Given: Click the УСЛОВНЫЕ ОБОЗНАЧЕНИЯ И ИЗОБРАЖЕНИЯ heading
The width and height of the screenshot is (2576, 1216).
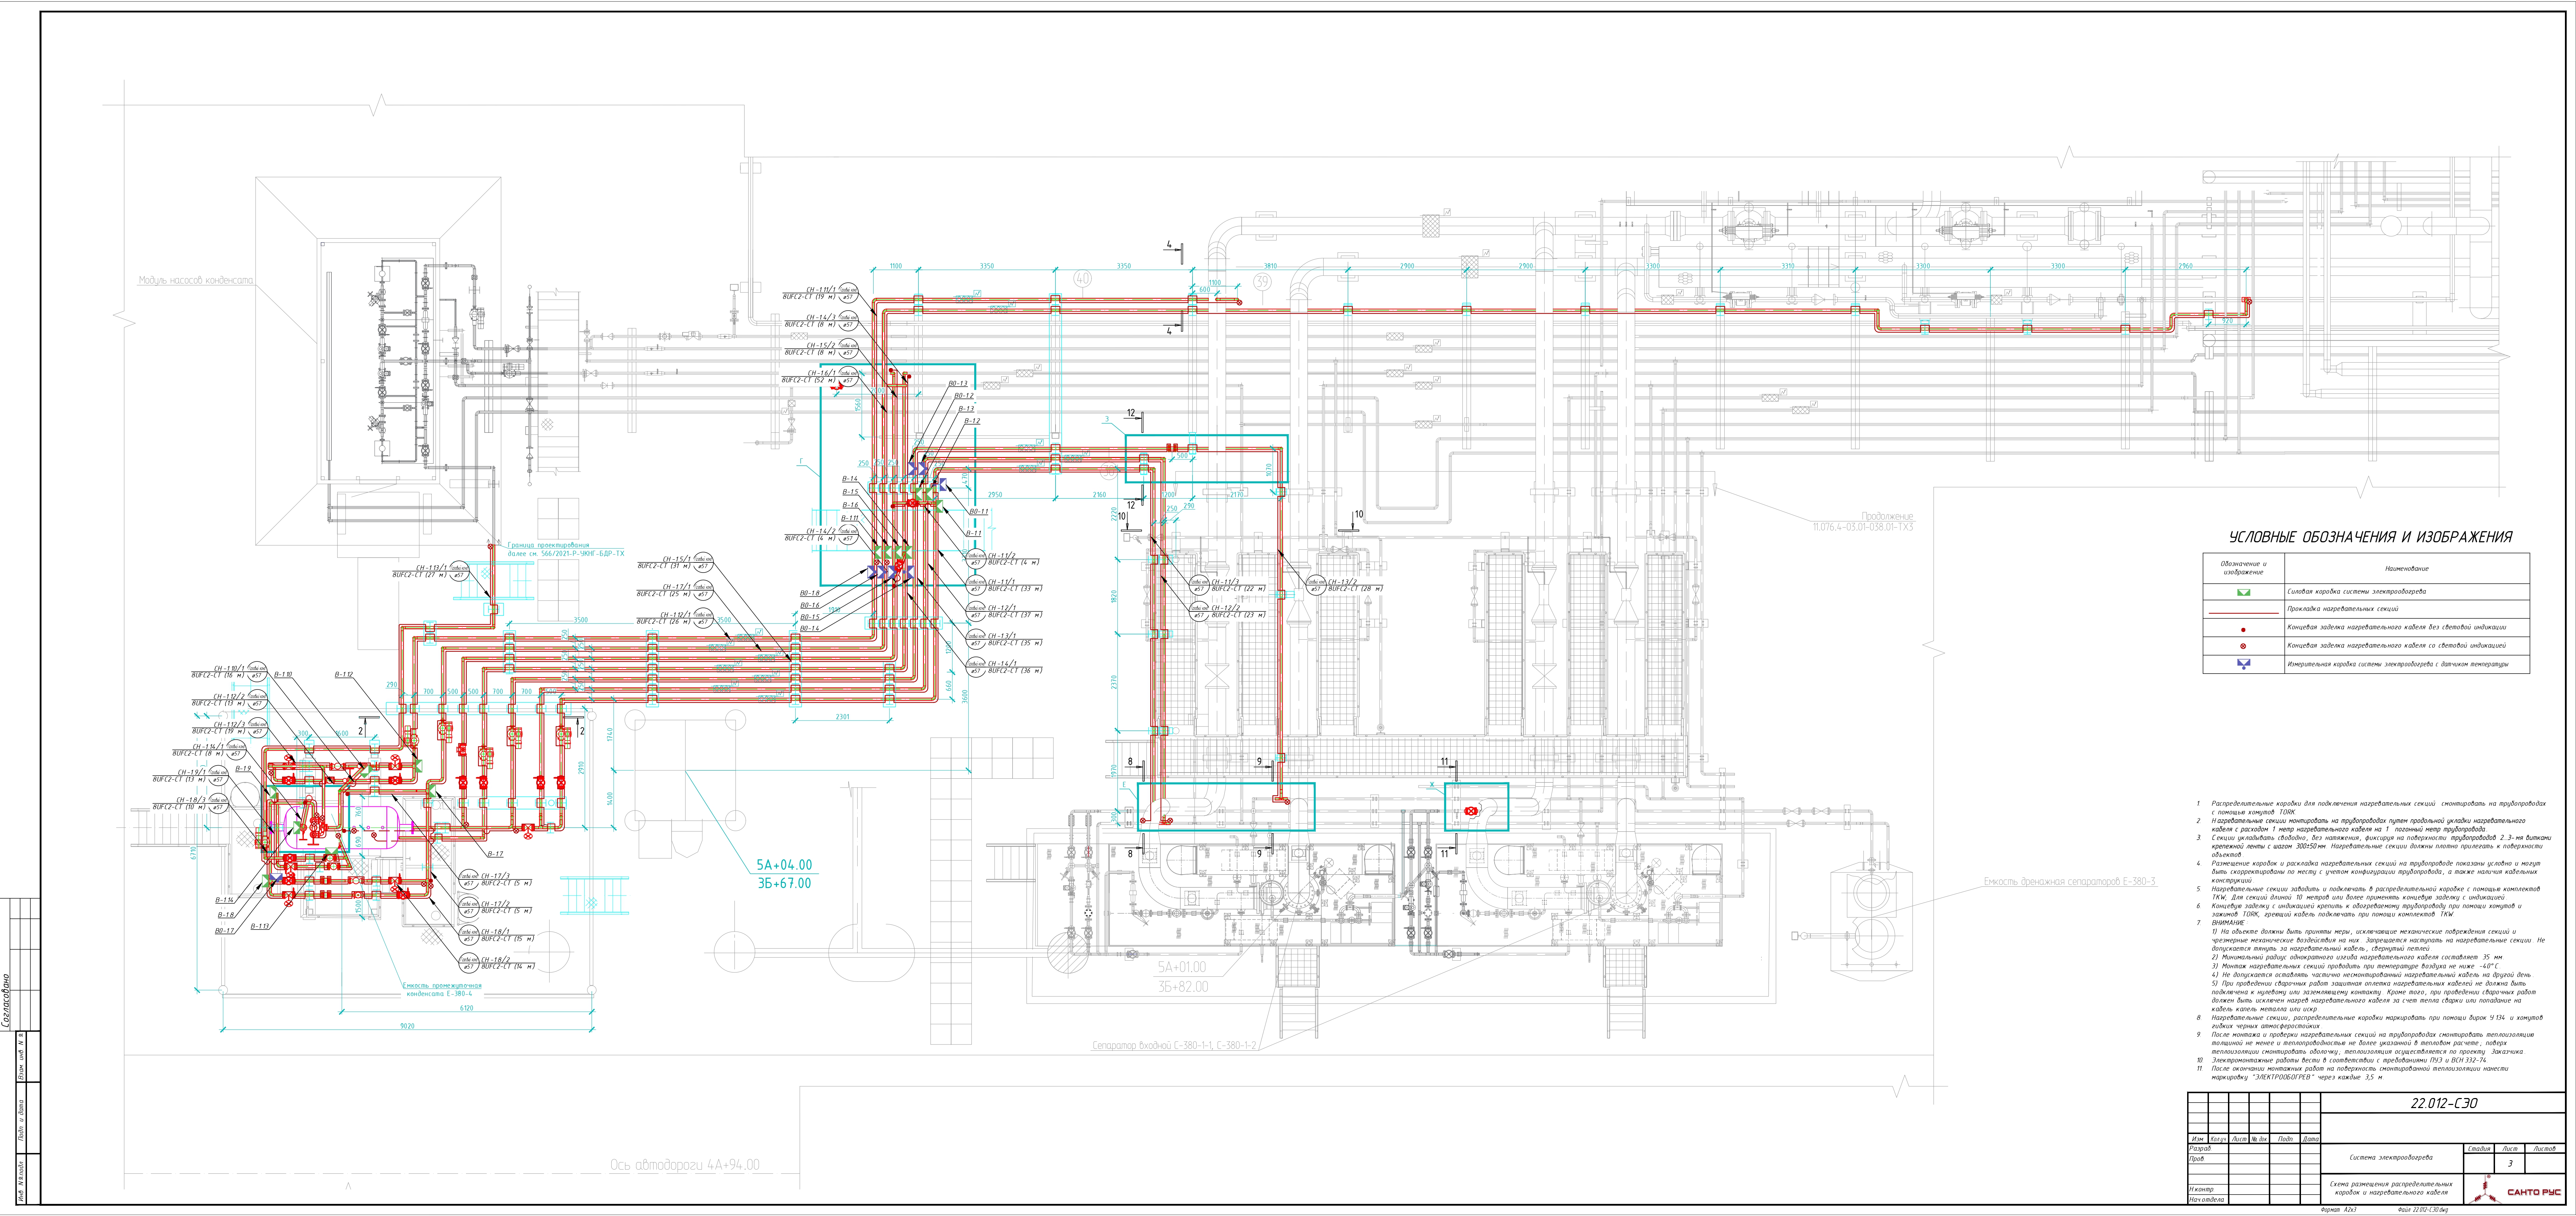Looking at the screenshot, I should point(2370,537).
